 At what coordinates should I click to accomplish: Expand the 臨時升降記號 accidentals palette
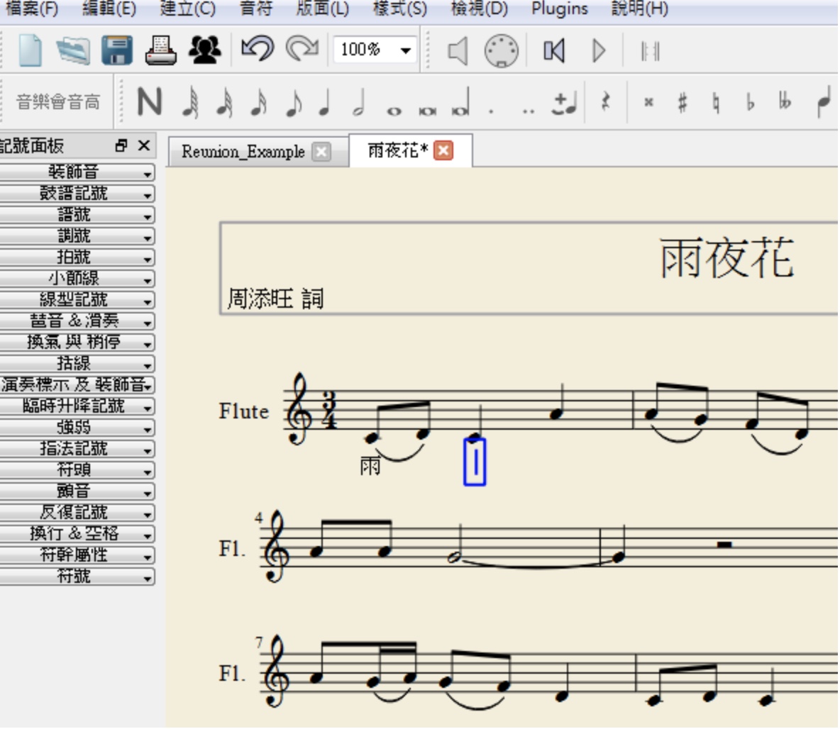[77, 406]
